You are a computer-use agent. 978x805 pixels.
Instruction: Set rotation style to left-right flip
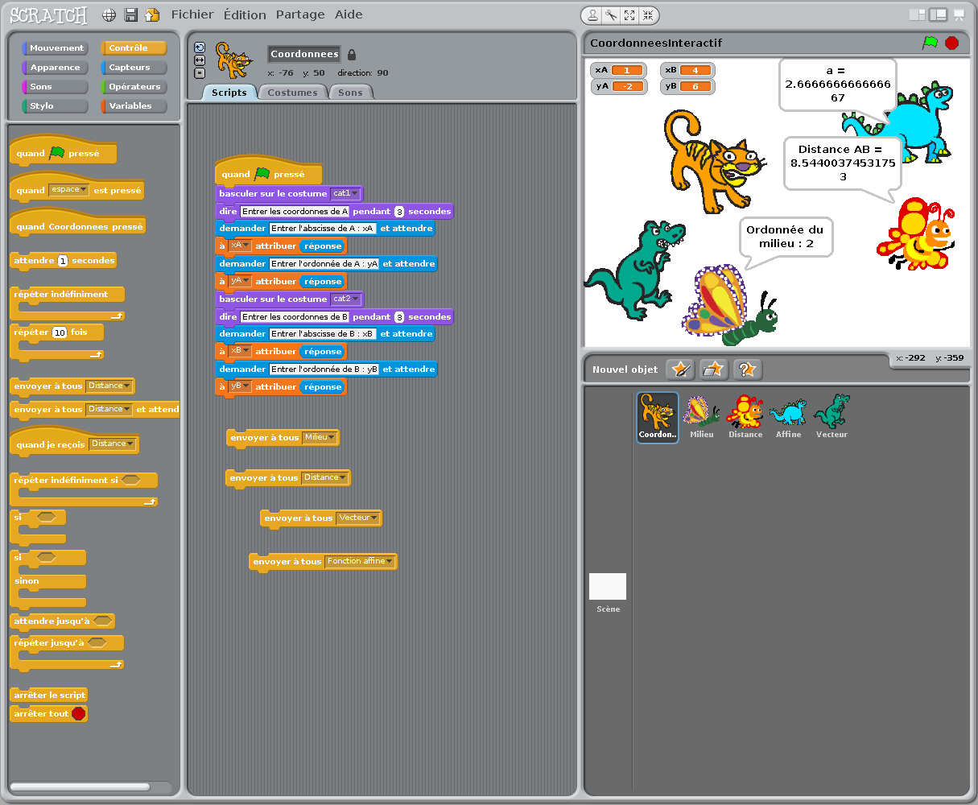click(x=200, y=60)
